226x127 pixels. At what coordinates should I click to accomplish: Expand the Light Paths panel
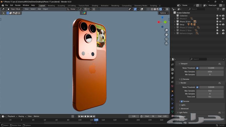(178, 113)
